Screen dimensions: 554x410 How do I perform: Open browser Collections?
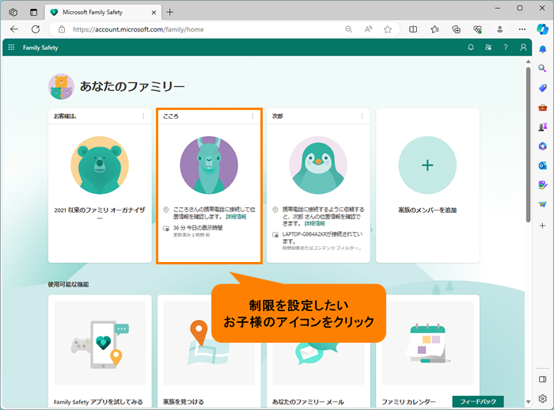456,29
